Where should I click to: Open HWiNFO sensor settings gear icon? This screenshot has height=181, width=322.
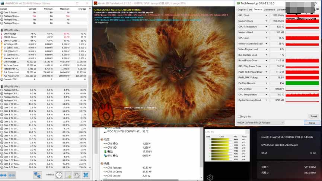click(77, 175)
